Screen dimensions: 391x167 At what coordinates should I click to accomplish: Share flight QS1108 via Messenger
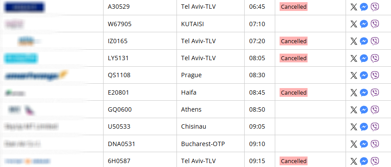point(364,75)
